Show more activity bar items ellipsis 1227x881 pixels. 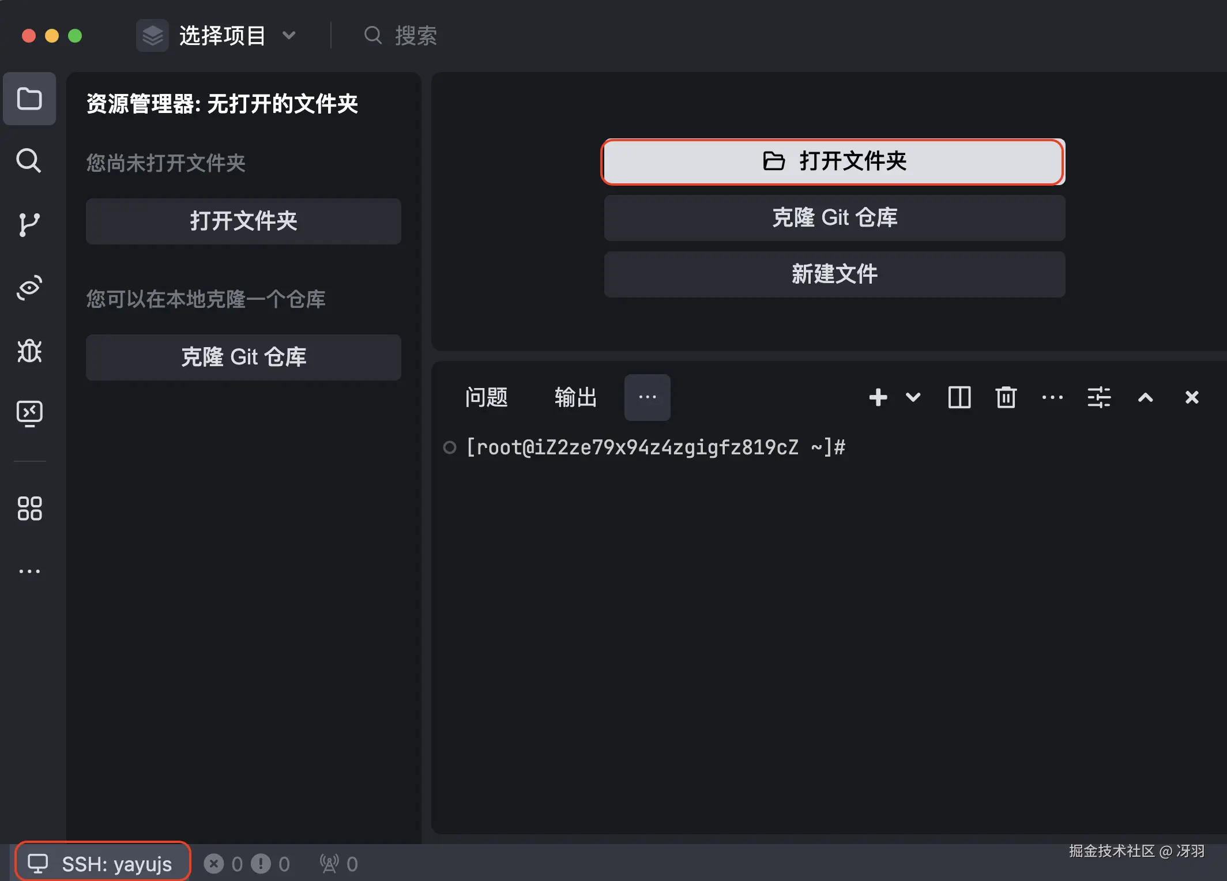tap(29, 571)
